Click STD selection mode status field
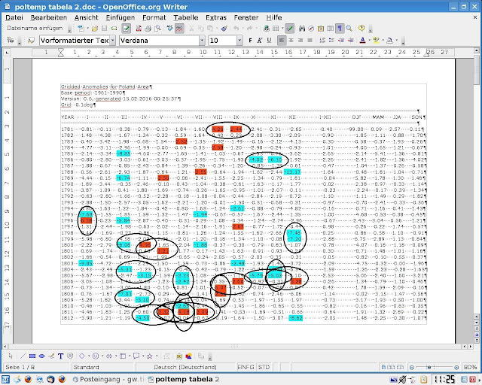The height and width of the screenshot is (385, 482). coord(264,367)
